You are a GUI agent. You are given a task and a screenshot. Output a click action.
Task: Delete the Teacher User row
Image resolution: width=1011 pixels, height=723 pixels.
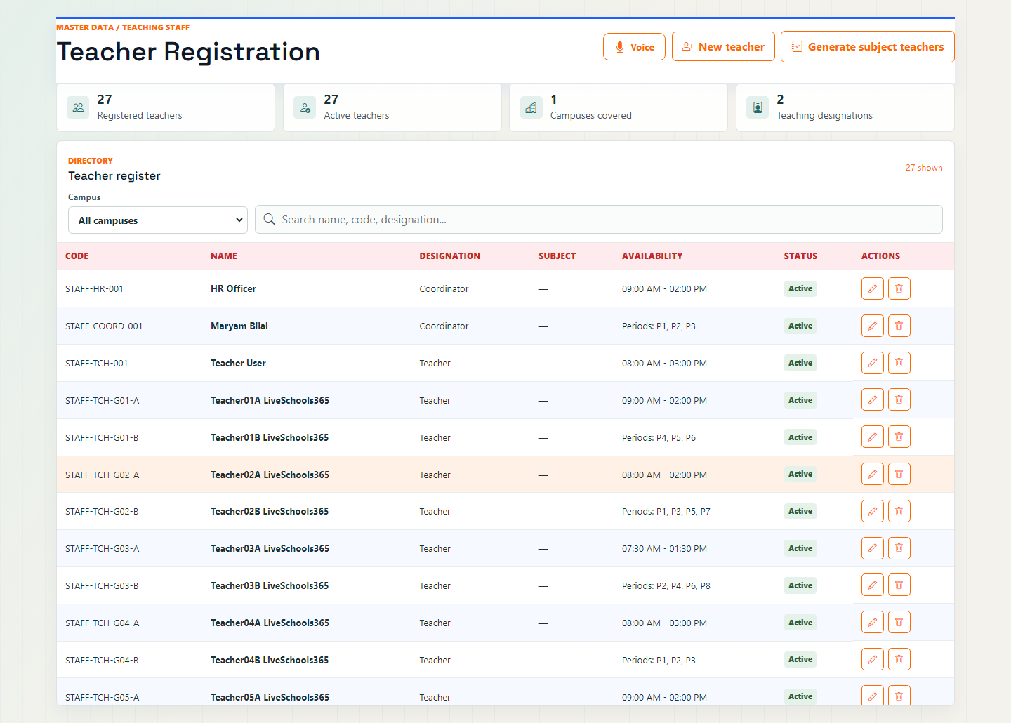pyautogui.click(x=899, y=363)
